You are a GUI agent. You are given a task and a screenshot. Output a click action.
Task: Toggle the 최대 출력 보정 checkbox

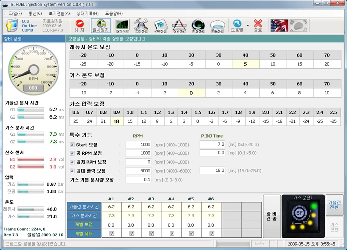(72, 171)
